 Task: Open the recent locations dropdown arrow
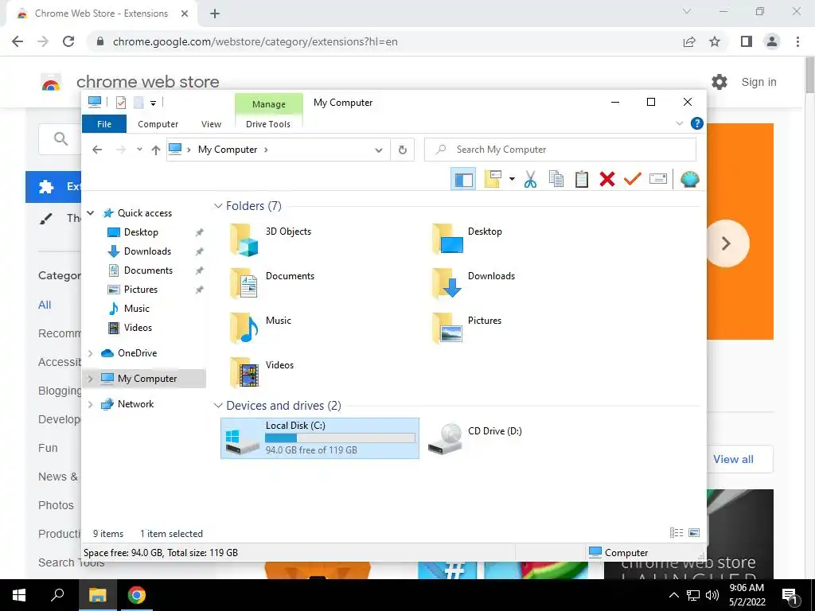click(x=139, y=150)
